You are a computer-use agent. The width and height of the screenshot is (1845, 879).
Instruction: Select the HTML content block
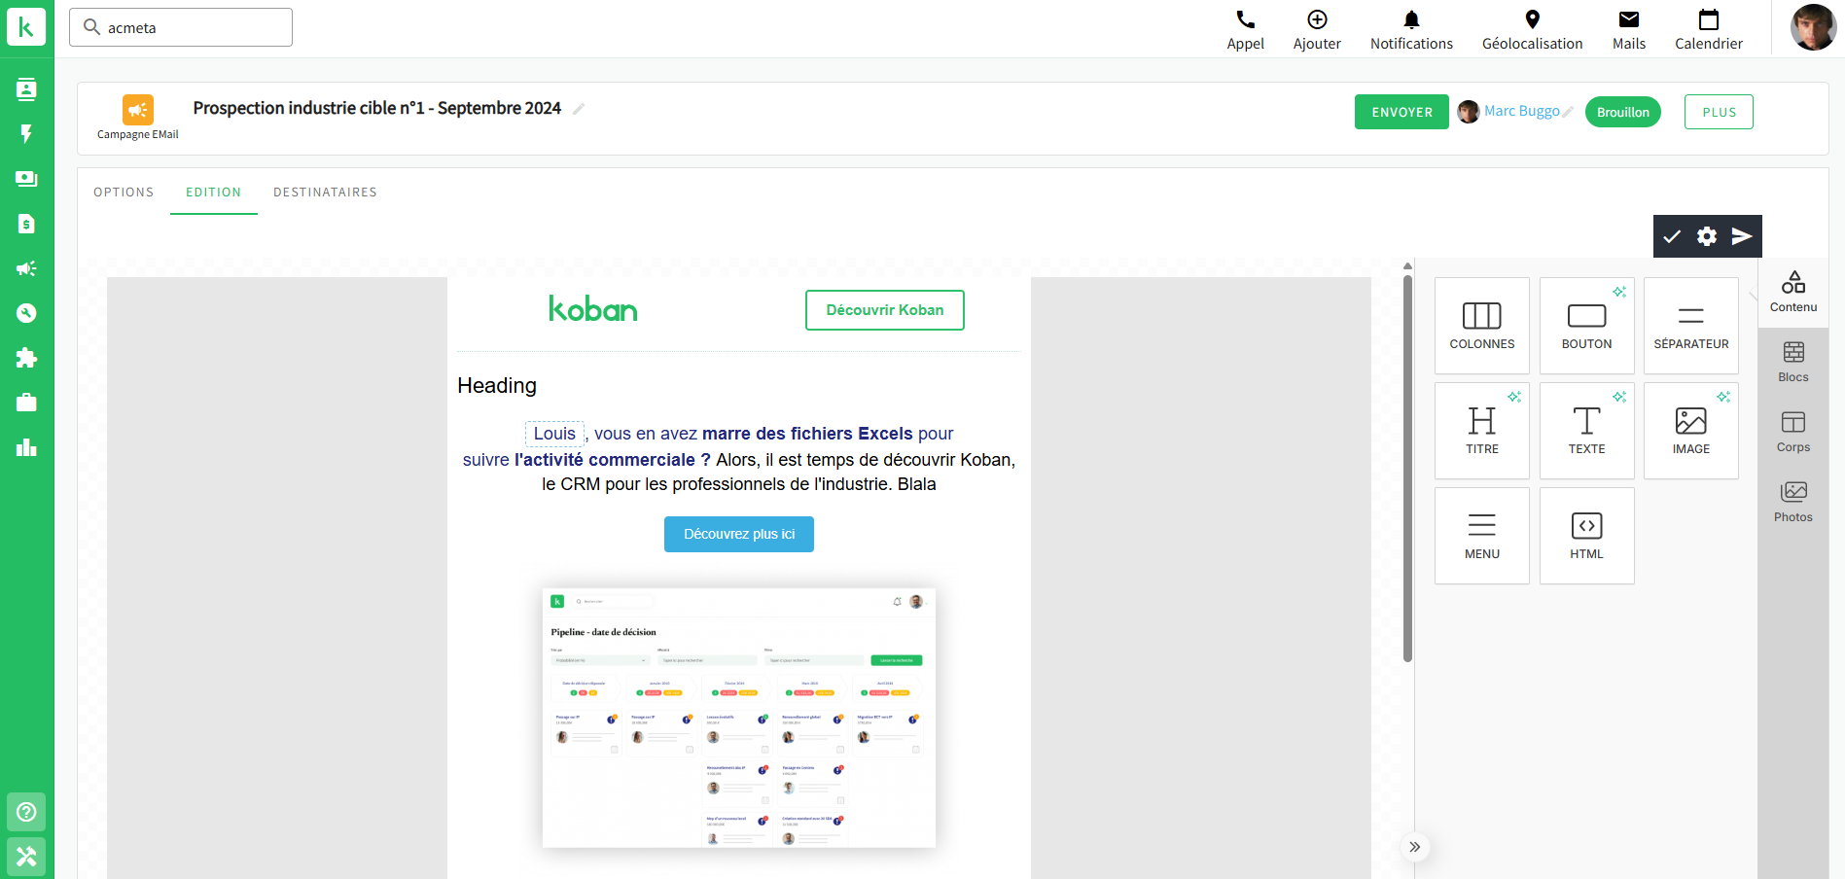tap(1586, 535)
